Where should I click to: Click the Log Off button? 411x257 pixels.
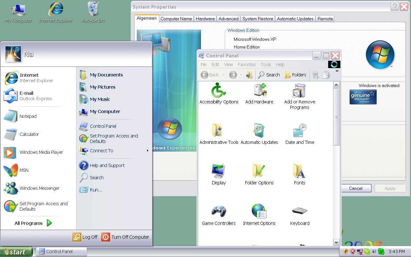(85, 237)
